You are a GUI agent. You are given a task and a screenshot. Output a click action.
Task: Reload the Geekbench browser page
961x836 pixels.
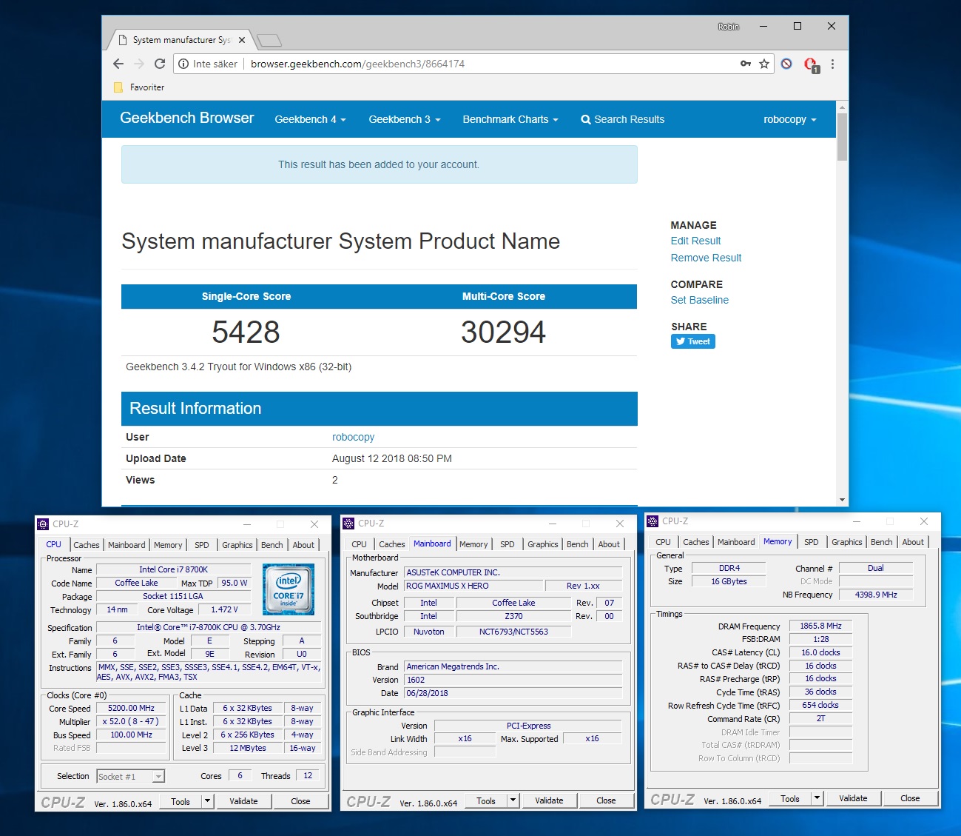coord(159,64)
